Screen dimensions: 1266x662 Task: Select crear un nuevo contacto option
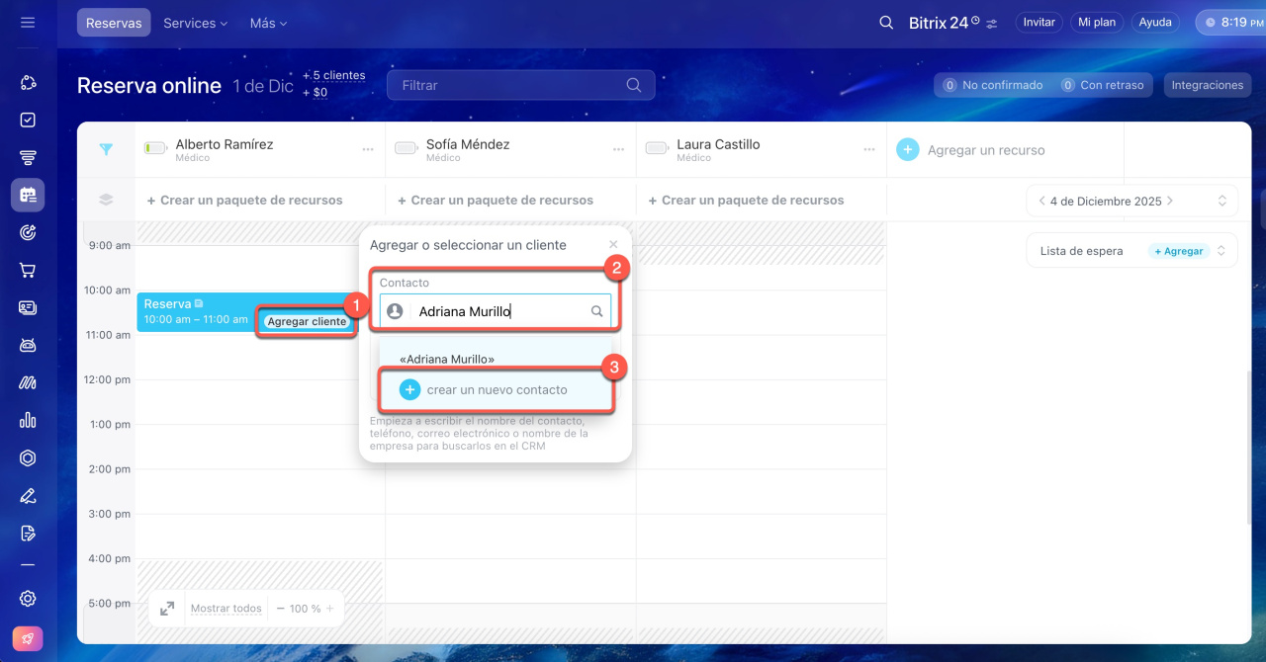[x=497, y=390]
